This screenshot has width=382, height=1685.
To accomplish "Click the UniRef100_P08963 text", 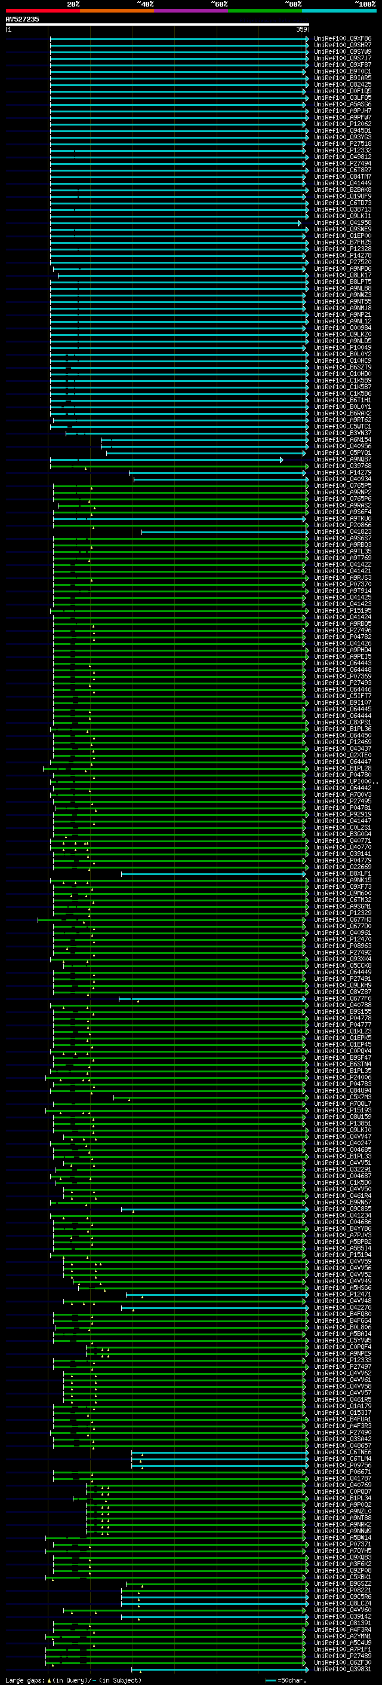I will tap(342, 946).
